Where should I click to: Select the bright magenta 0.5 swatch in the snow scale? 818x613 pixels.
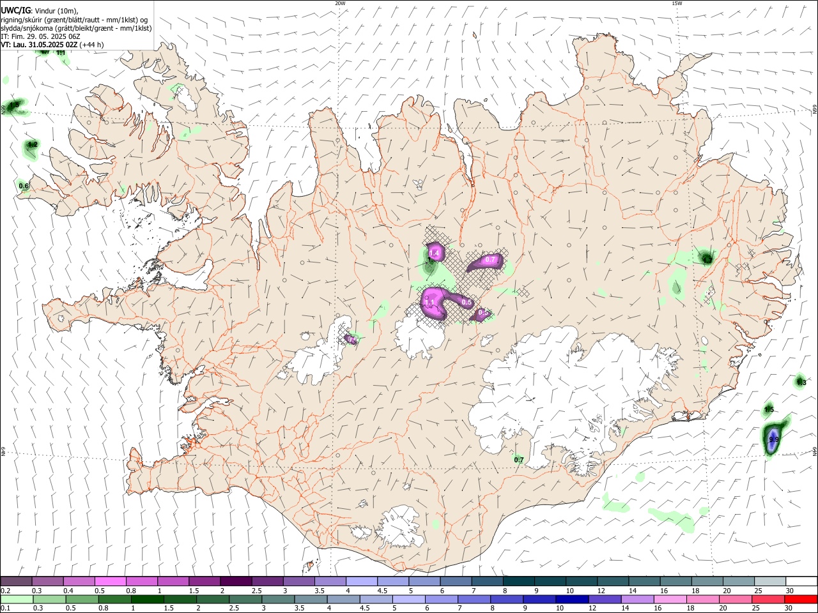point(111,582)
